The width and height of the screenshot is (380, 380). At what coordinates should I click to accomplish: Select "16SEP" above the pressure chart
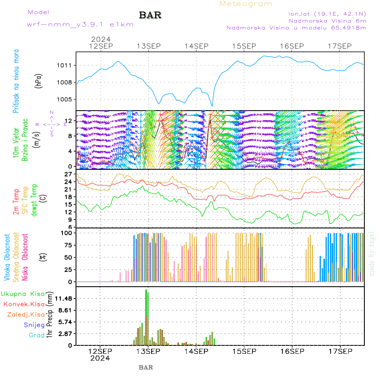coord(292,46)
